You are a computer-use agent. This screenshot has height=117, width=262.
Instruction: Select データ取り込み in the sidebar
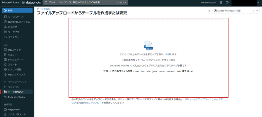[x=16, y=92]
